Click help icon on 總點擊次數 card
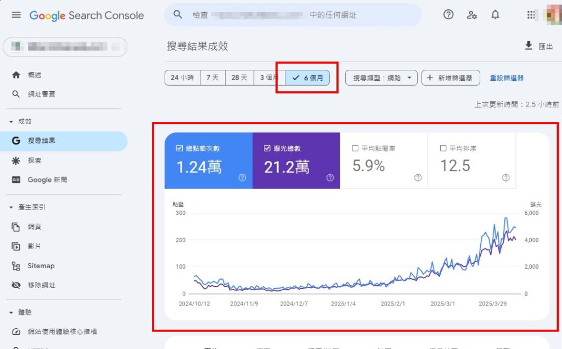Screen dimensions: 562x349 coord(242,178)
